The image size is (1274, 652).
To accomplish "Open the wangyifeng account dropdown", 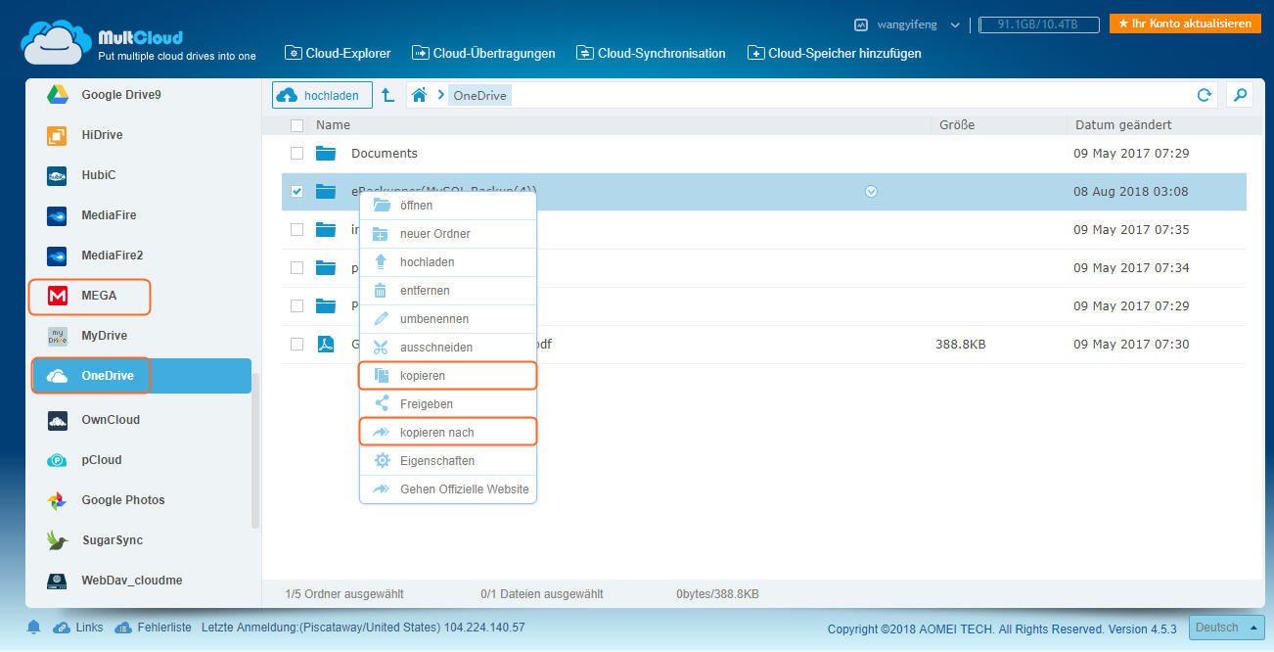I will point(907,24).
